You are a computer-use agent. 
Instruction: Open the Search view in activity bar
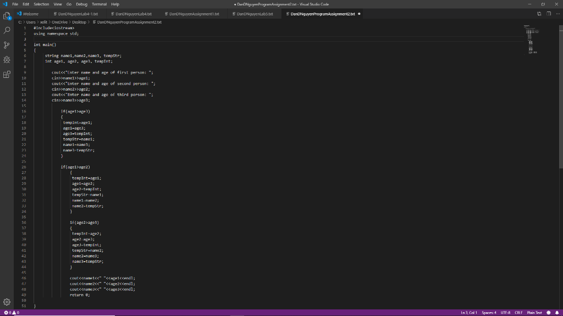pos(7,31)
